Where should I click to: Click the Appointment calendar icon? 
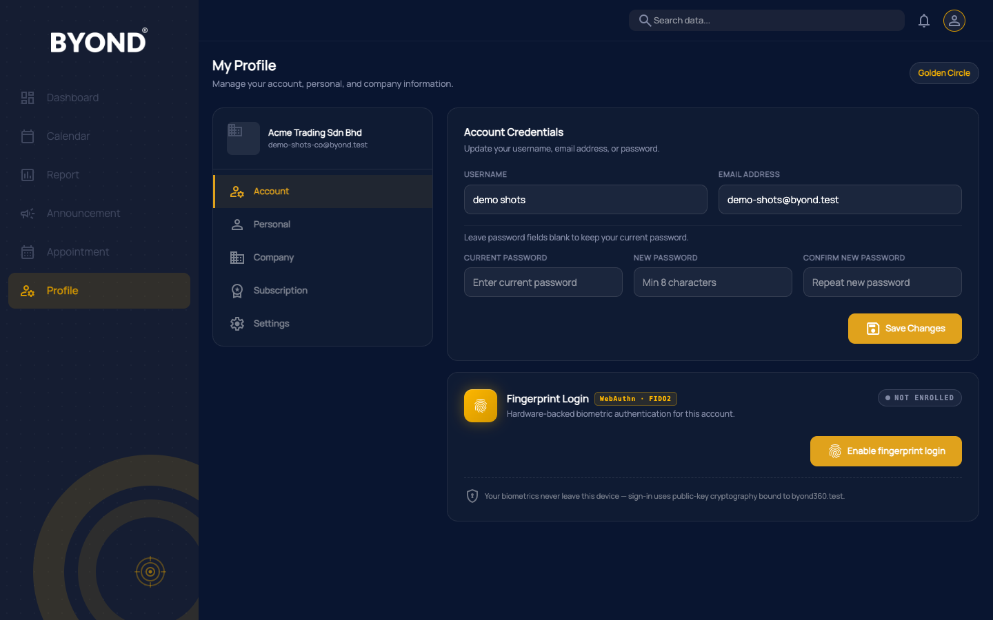click(x=28, y=252)
